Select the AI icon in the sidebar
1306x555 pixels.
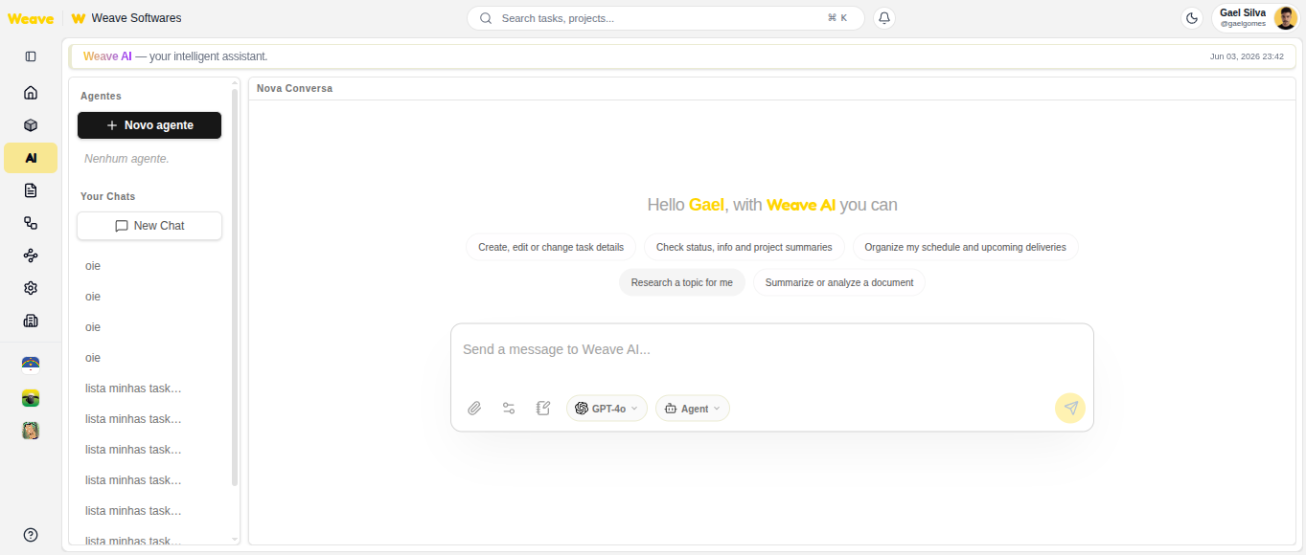[x=31, y=158]
